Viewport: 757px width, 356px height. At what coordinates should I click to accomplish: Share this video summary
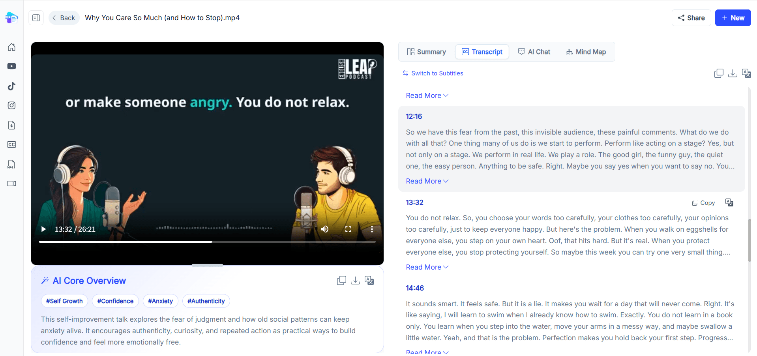pos(691,18)
